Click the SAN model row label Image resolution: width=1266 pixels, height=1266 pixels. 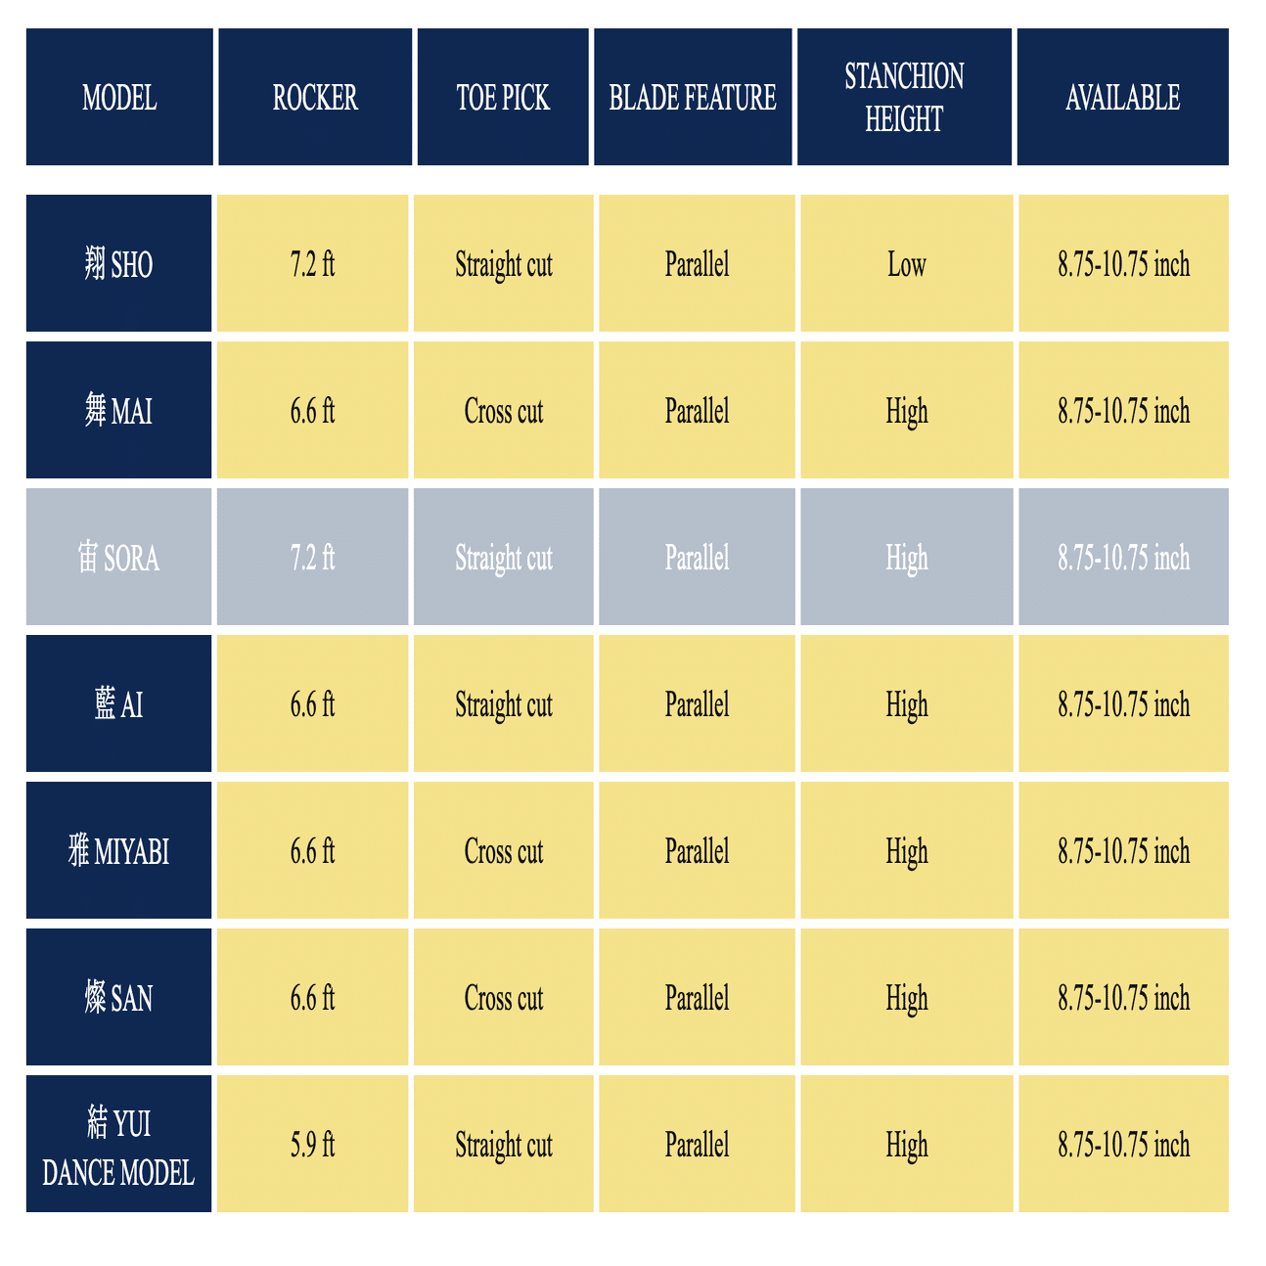pyautogui.click(x=118, y=998)
